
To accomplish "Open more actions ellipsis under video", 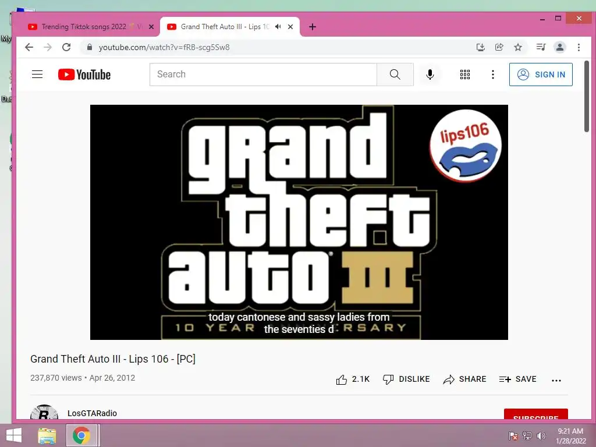I will coord(556,380).
